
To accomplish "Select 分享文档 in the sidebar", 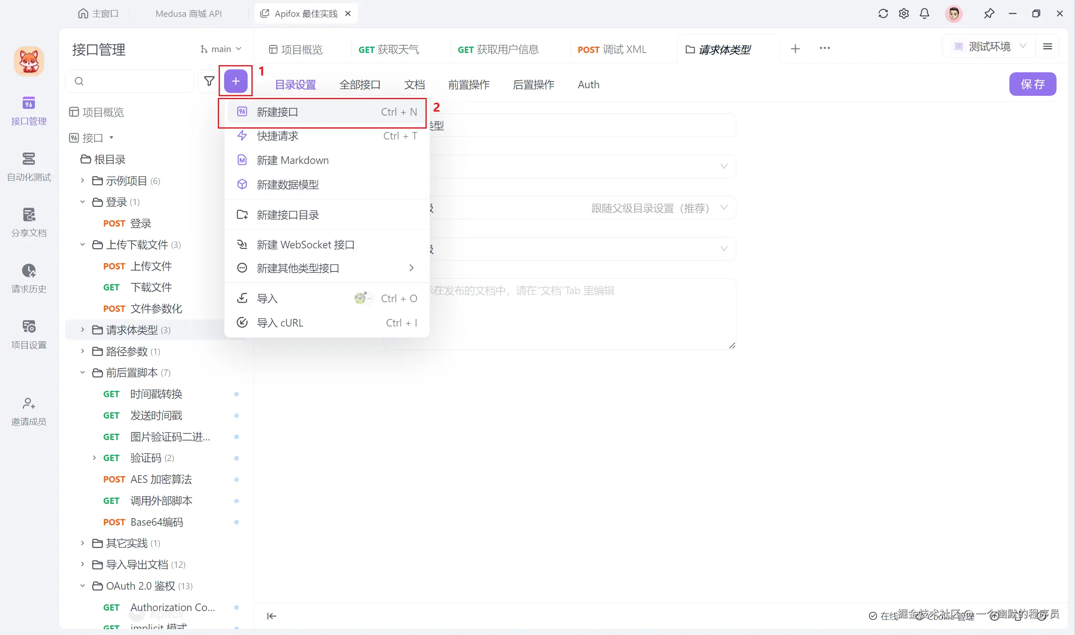I will click(28, 222).
